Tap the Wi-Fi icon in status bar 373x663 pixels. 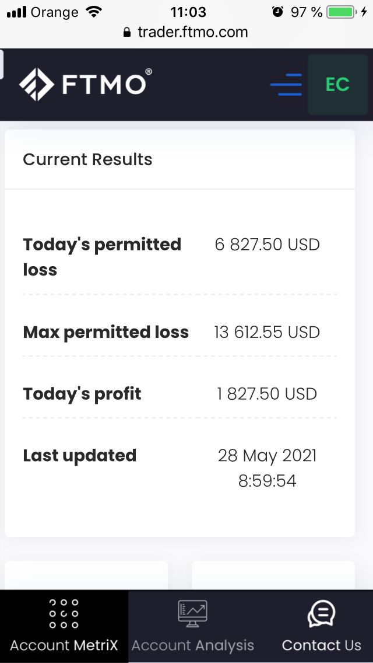pyautogui.click(x=93, y=12)
